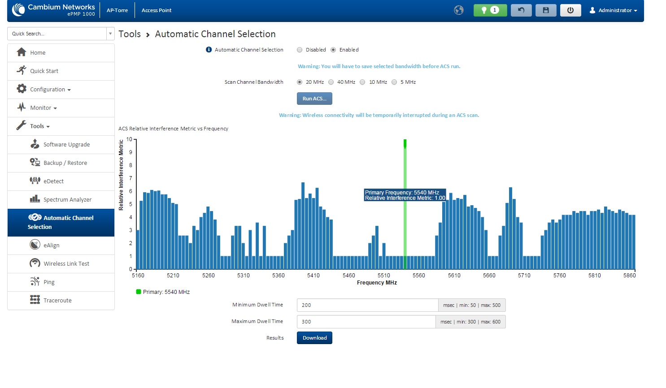Click the Wireless Link Test gauge icon
This screenshot has height=388, width=666.
35,263
